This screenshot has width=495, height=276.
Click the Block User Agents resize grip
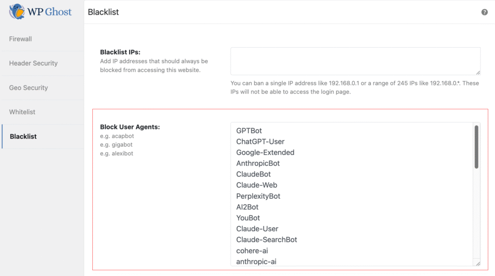coord(478,263)
